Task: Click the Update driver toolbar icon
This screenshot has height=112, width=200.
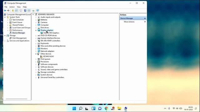Action: pyautogui.click(x=33, y=11)
